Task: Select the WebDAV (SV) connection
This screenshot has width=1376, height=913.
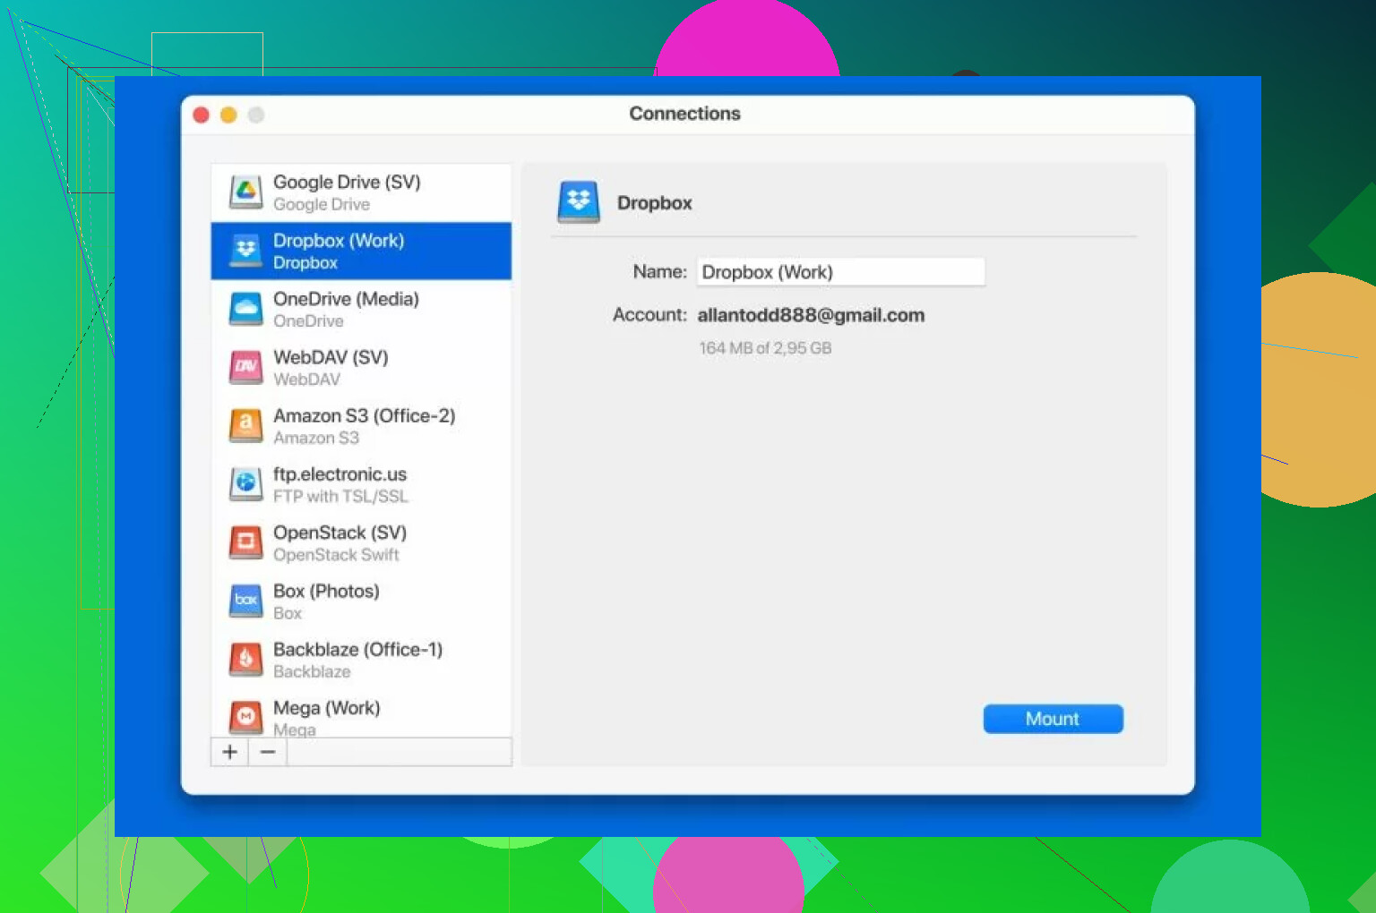Action: (x=361, y=367)
